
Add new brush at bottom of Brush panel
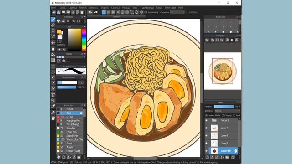coord(63,157)
